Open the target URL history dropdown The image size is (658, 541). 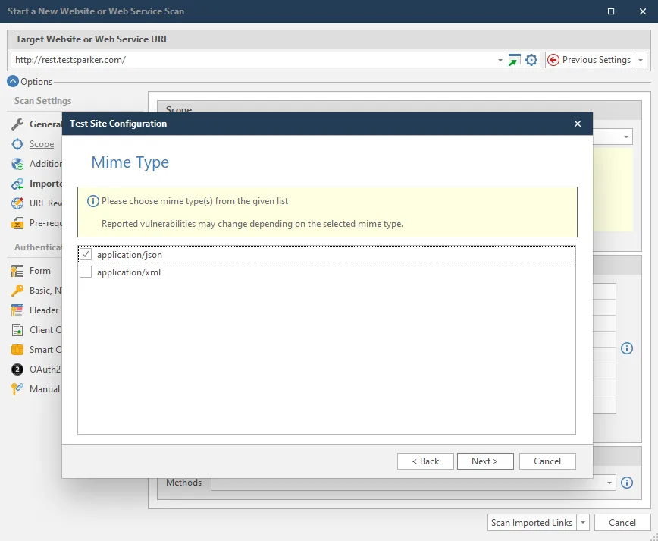point(500,59)
